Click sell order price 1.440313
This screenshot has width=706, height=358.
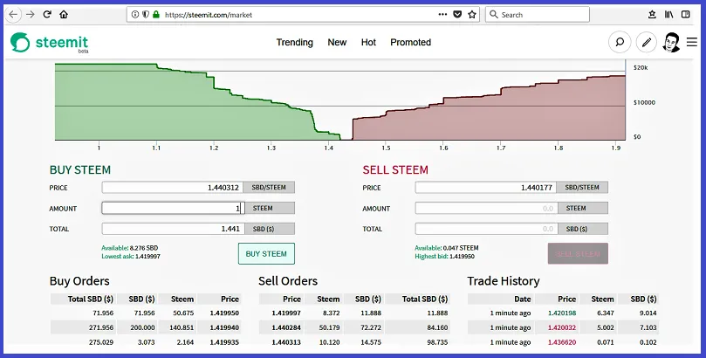(x=286, y=342)
